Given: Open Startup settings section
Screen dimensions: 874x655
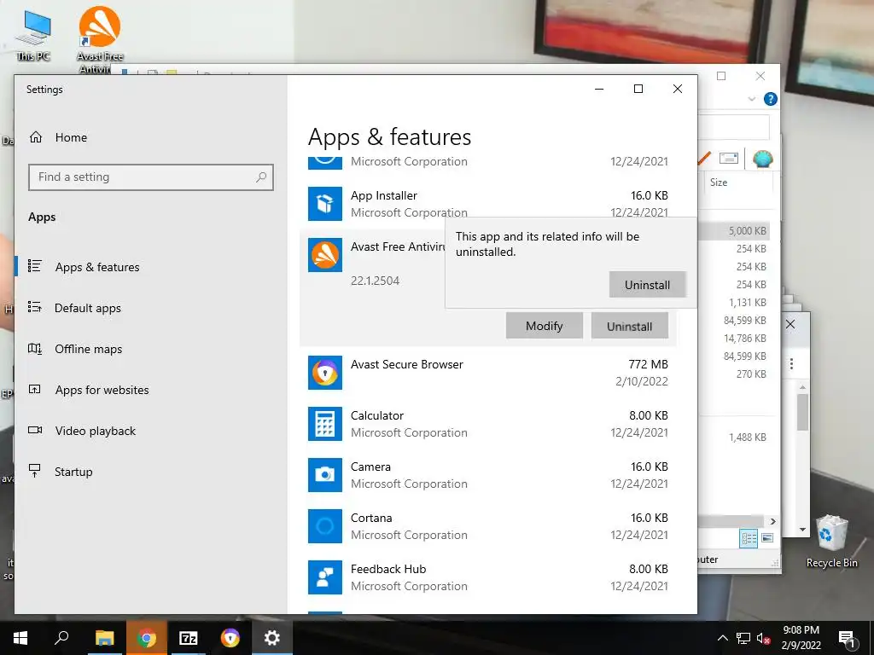Looking at the screenshot, I should tap(73, 472).
